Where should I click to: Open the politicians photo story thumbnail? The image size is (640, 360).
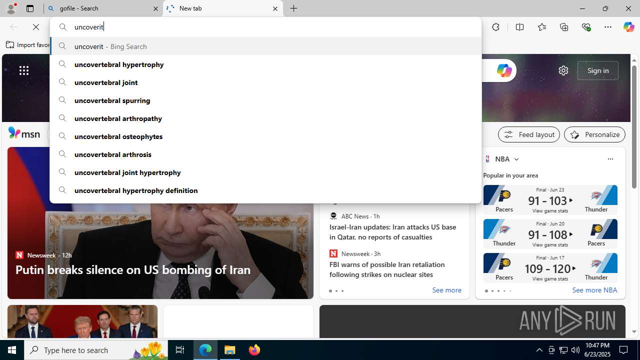[x=82, y=321]
